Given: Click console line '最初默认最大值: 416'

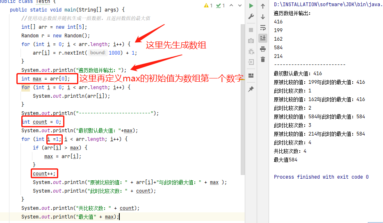Looking at the screenshot, I should [x=298, y=74].
